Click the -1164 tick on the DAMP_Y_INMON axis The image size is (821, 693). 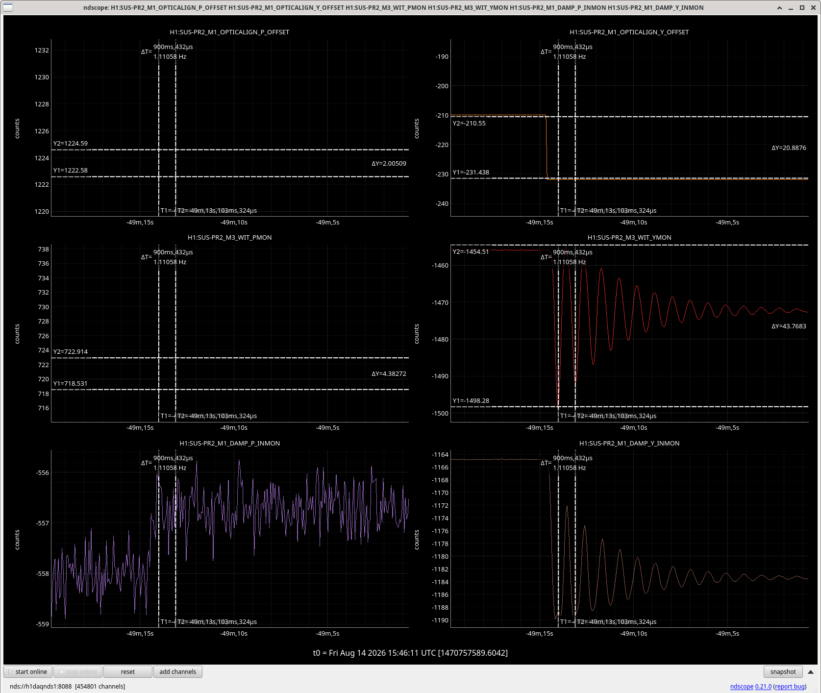[440, 455]
